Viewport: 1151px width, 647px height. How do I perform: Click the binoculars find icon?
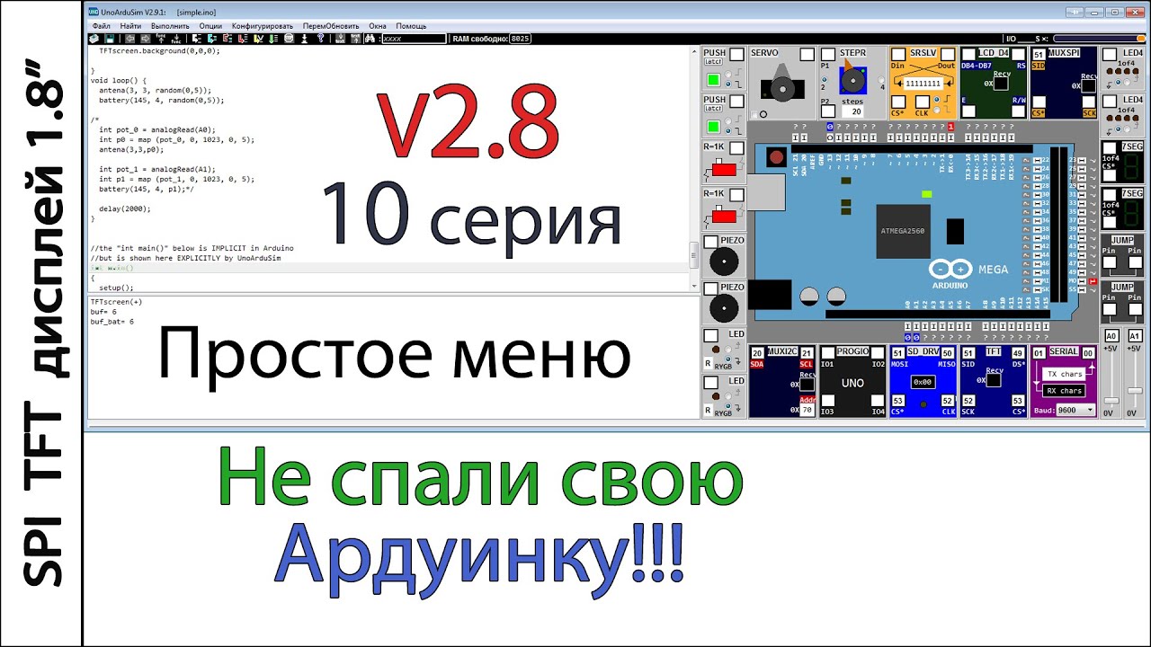(370, 39)
